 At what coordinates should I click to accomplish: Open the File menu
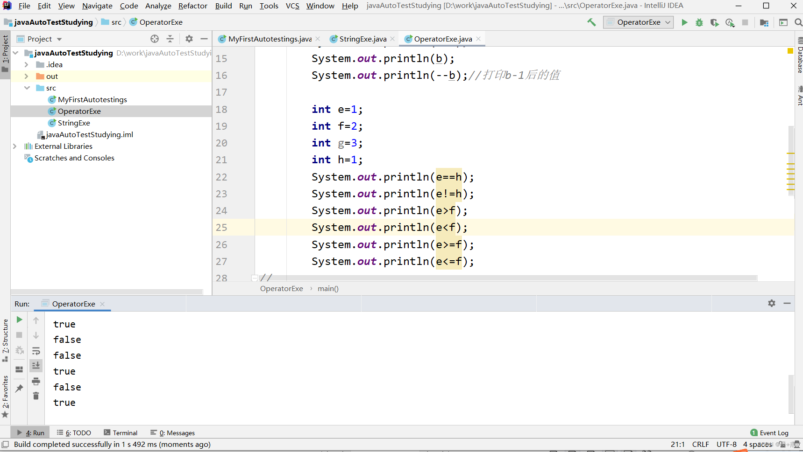click(x=24, y=6)
